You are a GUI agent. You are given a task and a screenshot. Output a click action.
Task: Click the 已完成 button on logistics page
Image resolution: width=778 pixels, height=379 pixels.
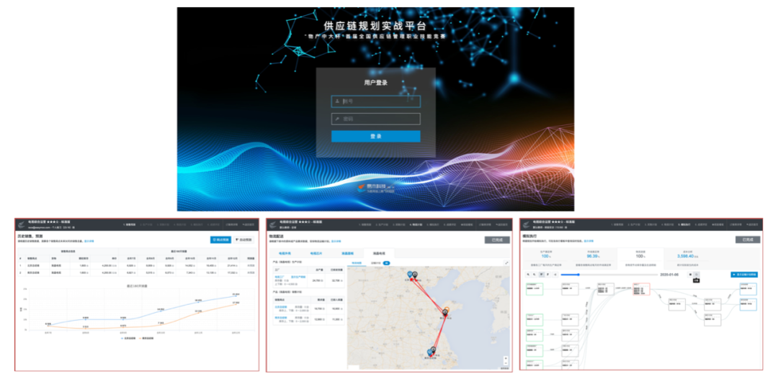(x=497, y=239)
